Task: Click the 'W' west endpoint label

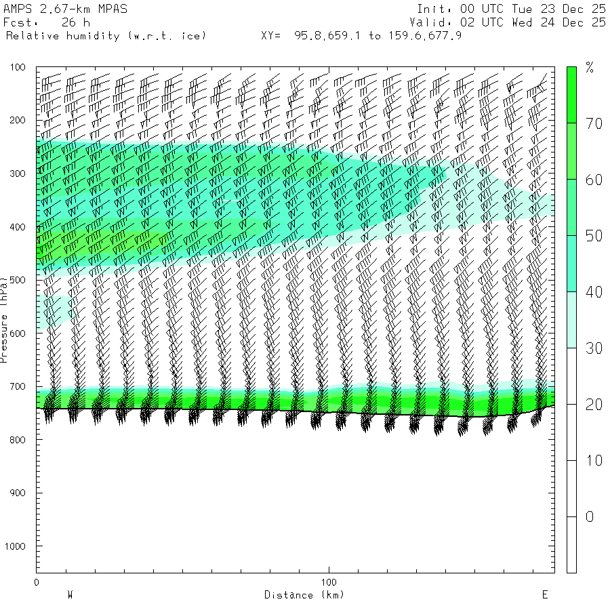Action: (70, 595)
